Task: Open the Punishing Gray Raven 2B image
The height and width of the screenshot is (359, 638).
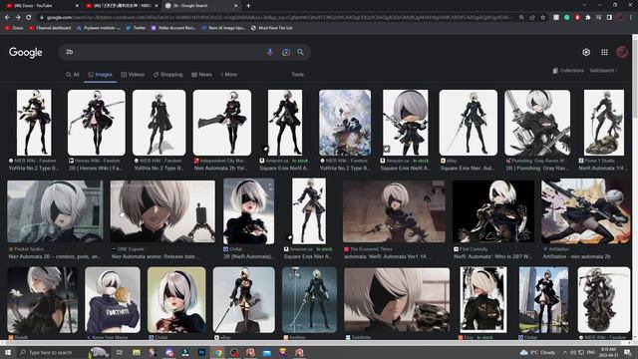Action: pyautogui.click(x=537, y=123)
